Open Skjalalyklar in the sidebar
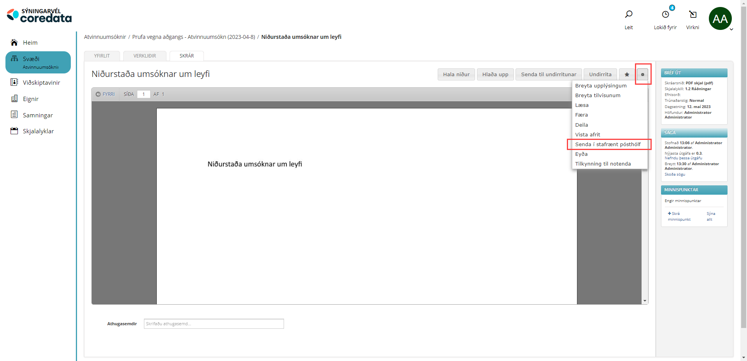This screenshot has height=361, width=747. coord(38,131)
